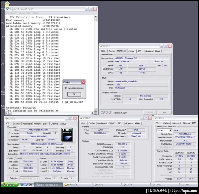The image size is (199, 194).
Task: Click memory timings CPU-Z window title icon
Action: [x=81, y=118]
